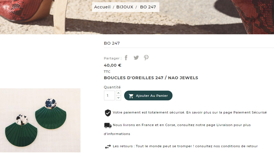Image resolution: width=274 pixels, height=157 pixels.
Task: Click the returns arrows icon
Action: pyautogui.click(x=108, y=147)
